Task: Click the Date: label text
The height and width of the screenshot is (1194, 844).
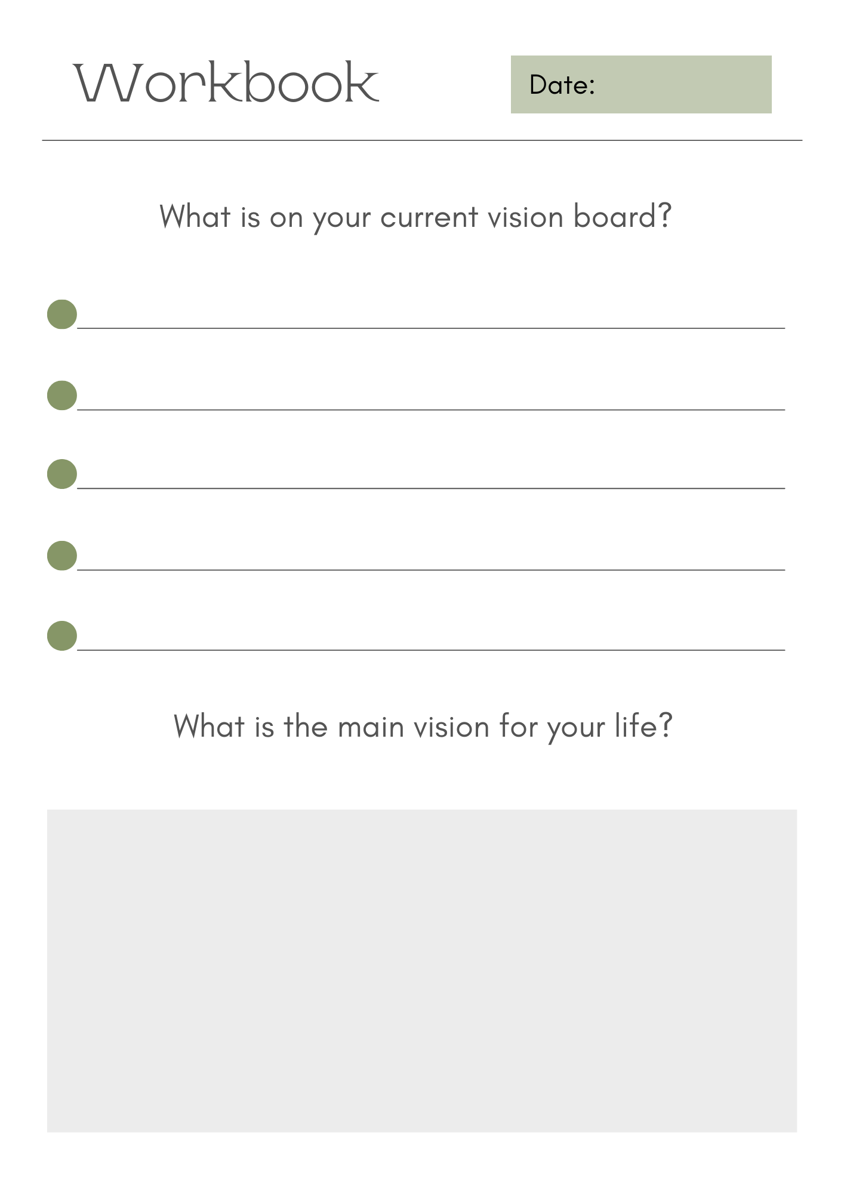Action: 562,85
